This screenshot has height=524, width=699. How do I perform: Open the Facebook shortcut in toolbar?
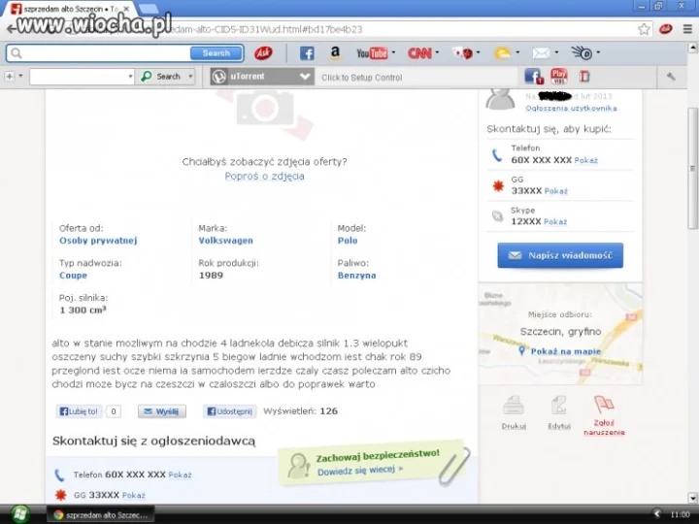click(x=307, y=53)
